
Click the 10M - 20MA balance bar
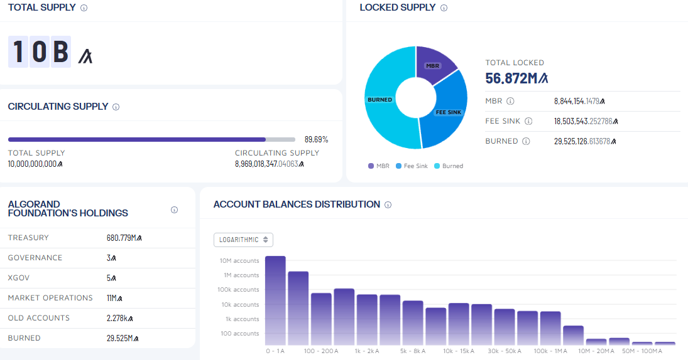coord(596,342)
